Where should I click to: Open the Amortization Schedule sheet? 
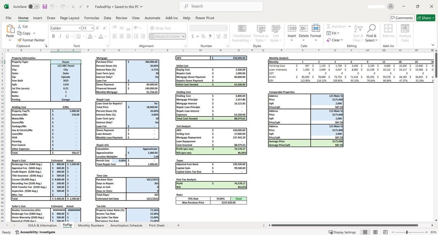pos(126,225)
